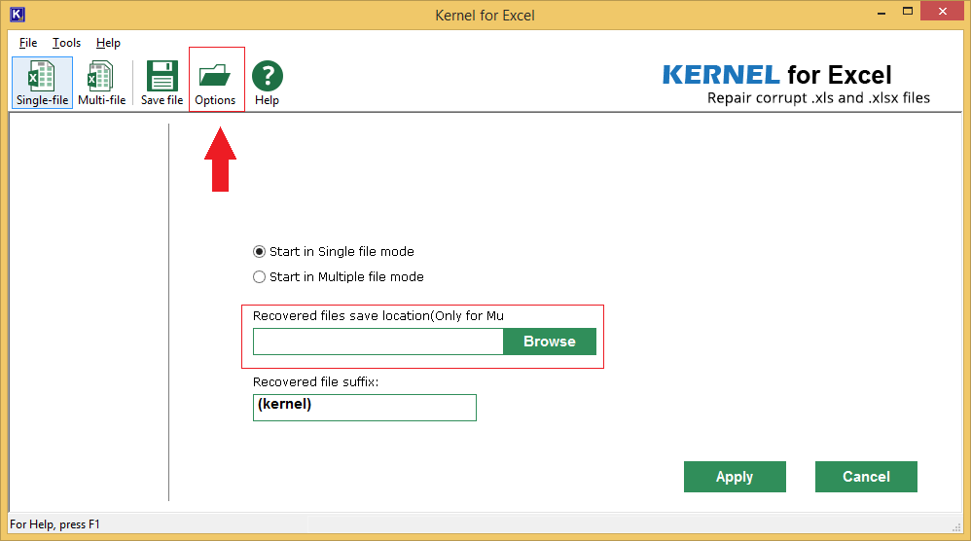
Task: Open the Options toolbar icon
Action: (x=215, y=83)
